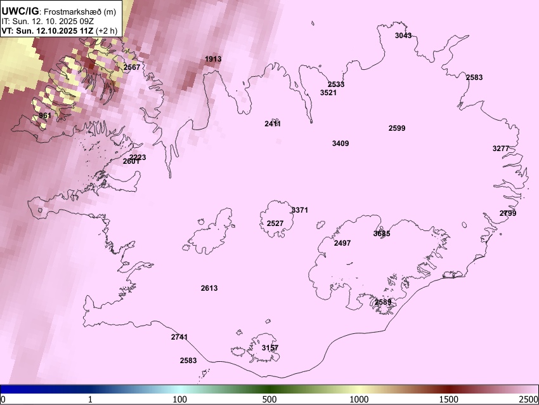Click the VT: Sun. 12.10.2025 11Z text
This screenshot has height=405, width=539.
coord(48,30)
